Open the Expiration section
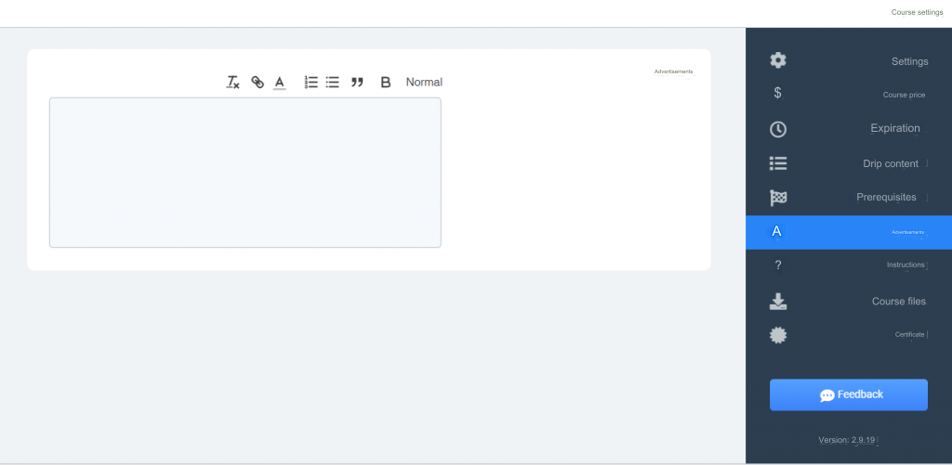952x465 pixels. click(895, 128)
